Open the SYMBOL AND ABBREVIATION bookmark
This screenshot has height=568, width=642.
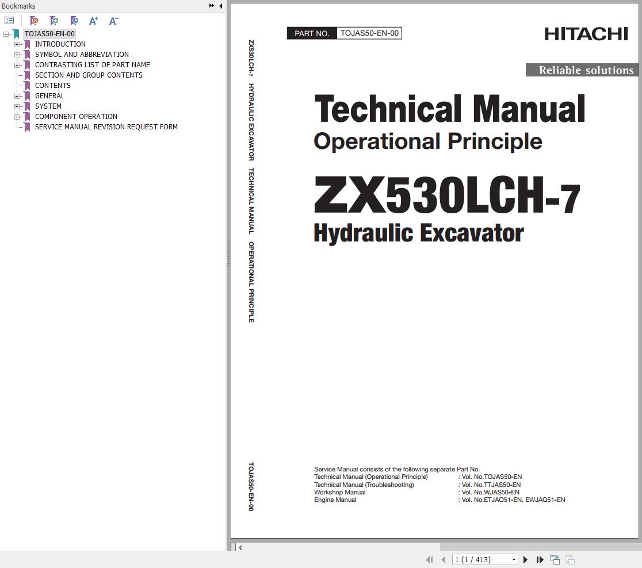click(82, 55)
